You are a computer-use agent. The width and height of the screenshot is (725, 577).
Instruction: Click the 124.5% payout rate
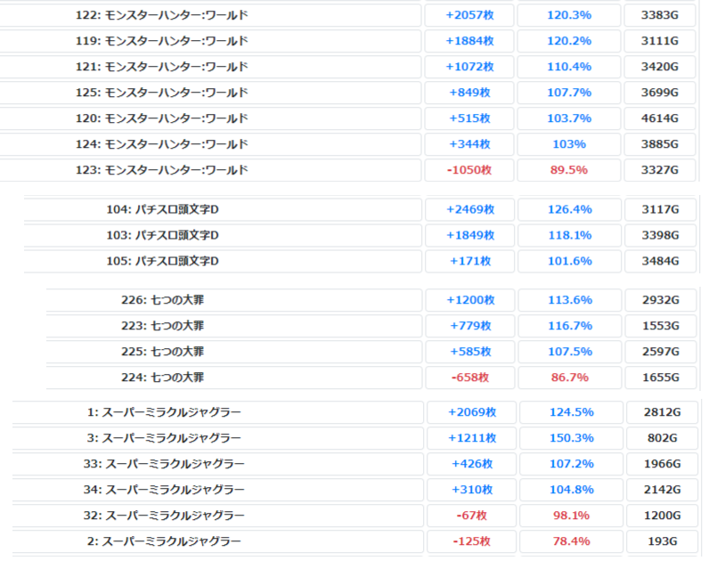pos(572,413)
